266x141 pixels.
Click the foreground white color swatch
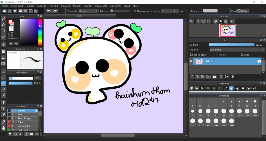point(10,22)
